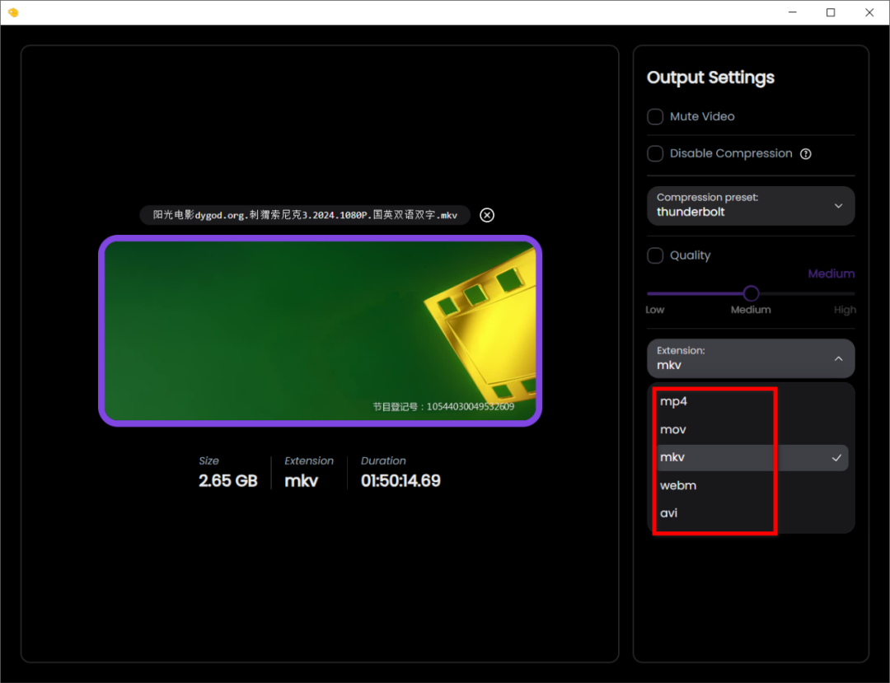Viewport: 890px width, 683px height.
Task: Minimize the application window
Action: 792,12
